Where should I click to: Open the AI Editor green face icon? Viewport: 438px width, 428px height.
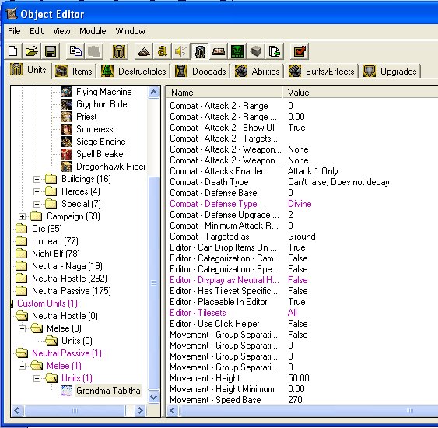point(237,51)
